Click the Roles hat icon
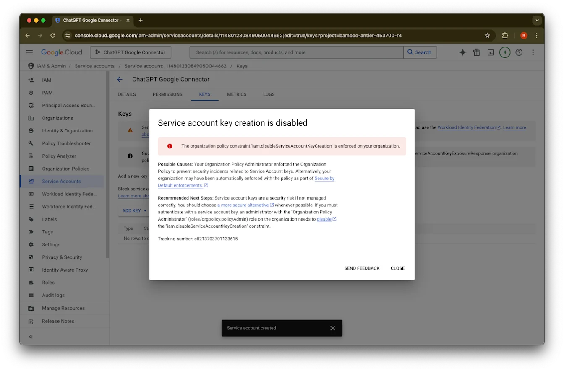564x371 pixels. click(31, 283)
